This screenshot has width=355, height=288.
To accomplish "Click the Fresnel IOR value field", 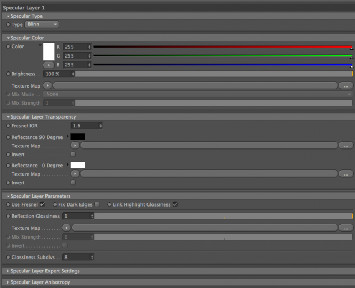I will 85,126.
